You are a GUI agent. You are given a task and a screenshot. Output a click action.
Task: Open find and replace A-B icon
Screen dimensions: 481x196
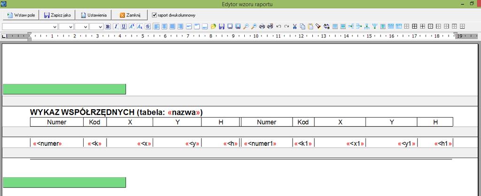[327, 26]
